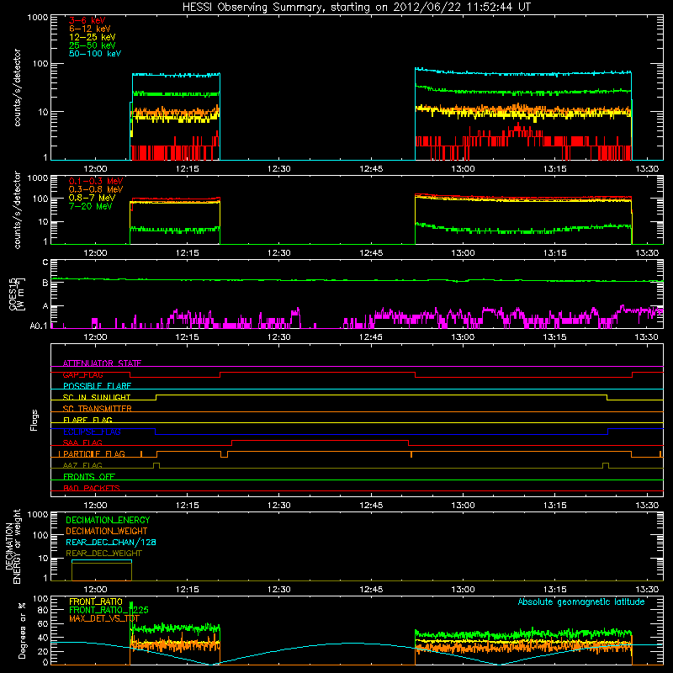Image resolution: width=673 pixels, height=673 pixels.
Task: Click the 12:45 tick label under GOES plot
Action: pos(371,337)
